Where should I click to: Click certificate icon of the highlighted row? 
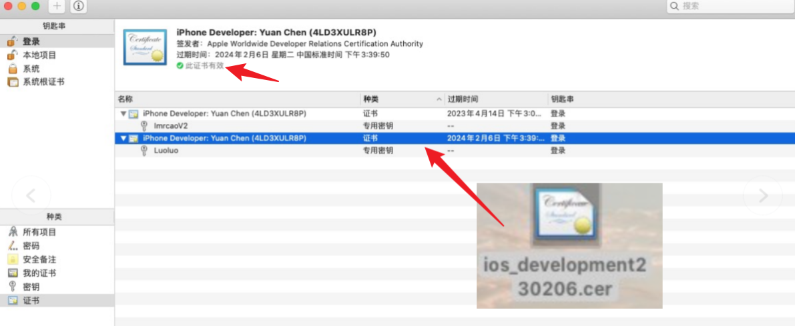[x=134, y=138]
